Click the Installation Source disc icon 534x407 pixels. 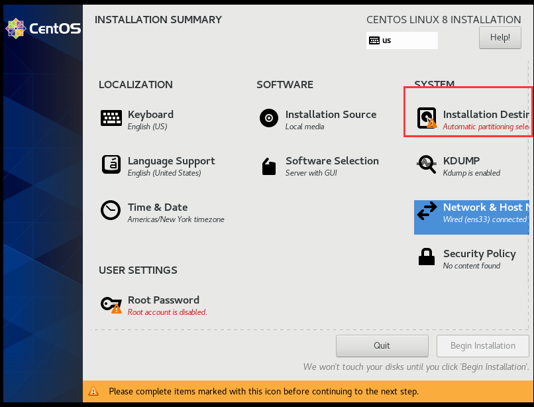(269, 118)
